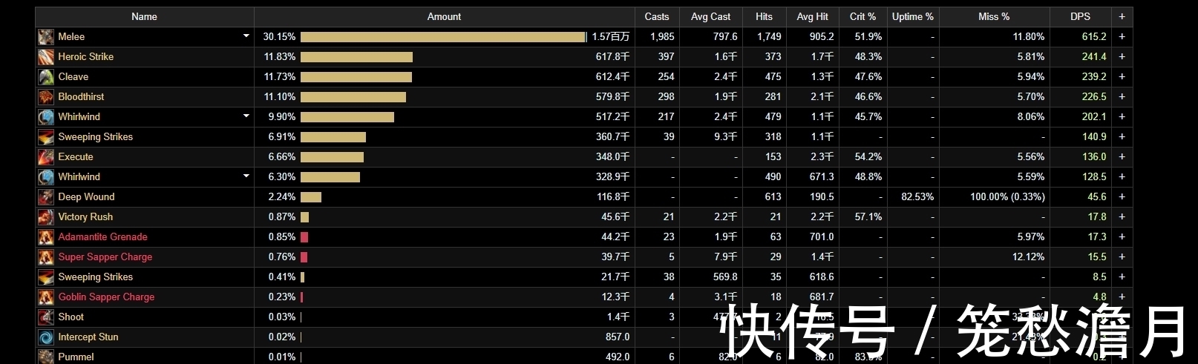Click the Bloodthirst amount 579.8千
The height and width of the screenshot is (364, 1198).
612,96
